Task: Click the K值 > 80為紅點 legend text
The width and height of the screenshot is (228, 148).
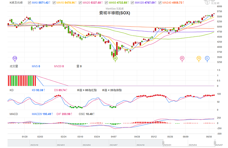Action: coord(87,90)
